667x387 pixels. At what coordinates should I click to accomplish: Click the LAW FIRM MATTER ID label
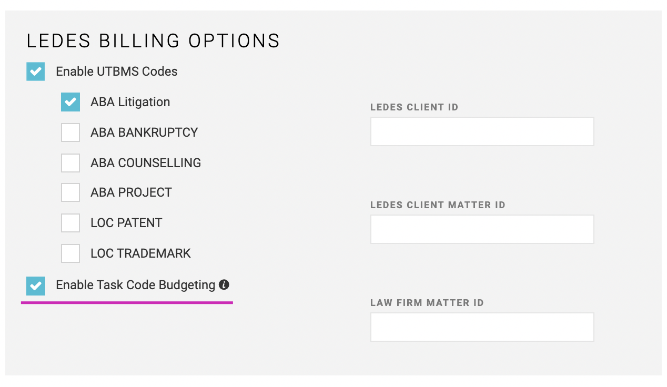pyautogui.click(x=427, y=303)
